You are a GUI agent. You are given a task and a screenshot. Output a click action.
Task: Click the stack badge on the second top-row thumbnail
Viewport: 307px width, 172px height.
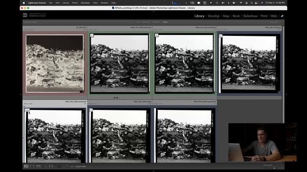pos(92,35)
